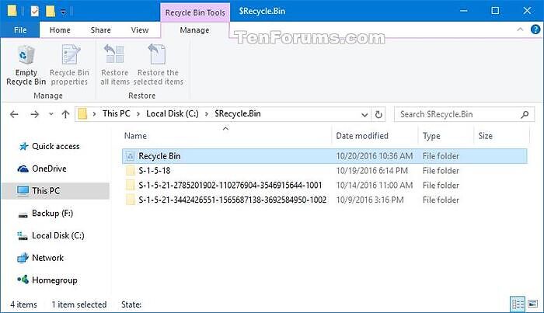Open the address bar history dropdown
Viewport: 544px width, 313px height.
366,114
